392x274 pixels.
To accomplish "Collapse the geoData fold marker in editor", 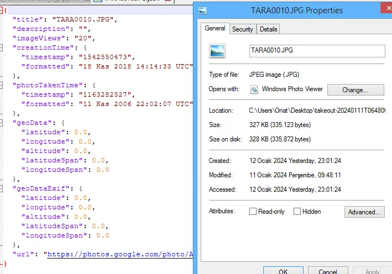I will pos(1,123).
